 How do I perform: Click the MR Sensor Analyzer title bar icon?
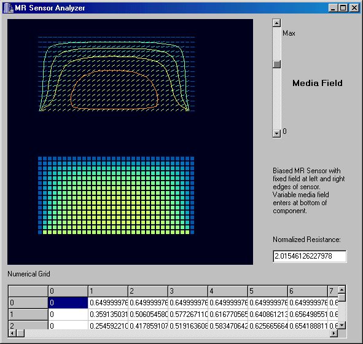(x=9, y=8)
